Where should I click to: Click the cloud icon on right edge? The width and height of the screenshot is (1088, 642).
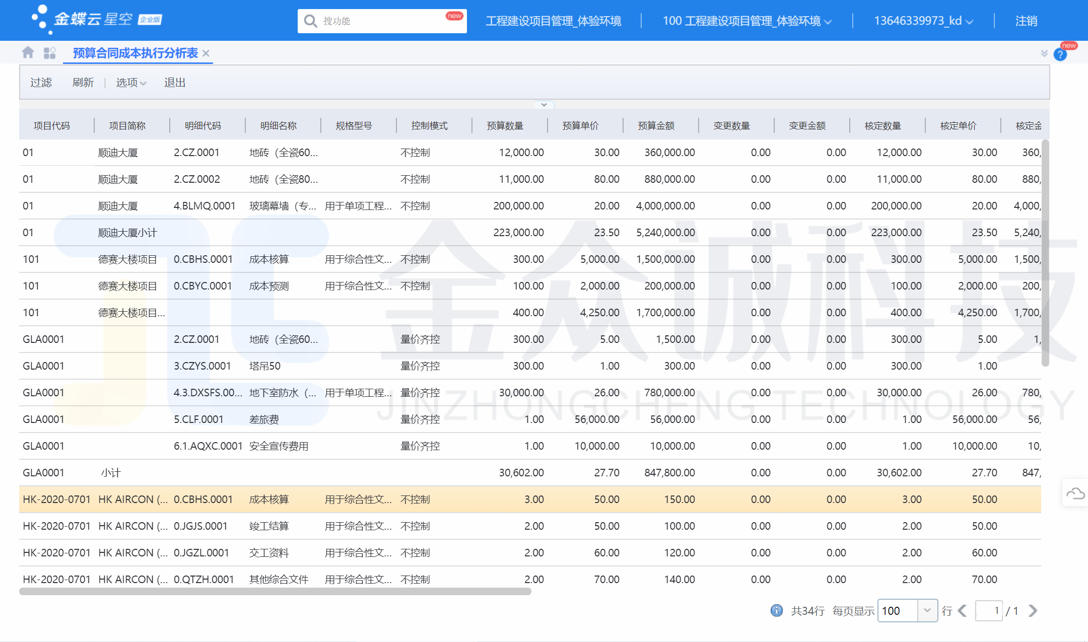[x=1075, y=493]
